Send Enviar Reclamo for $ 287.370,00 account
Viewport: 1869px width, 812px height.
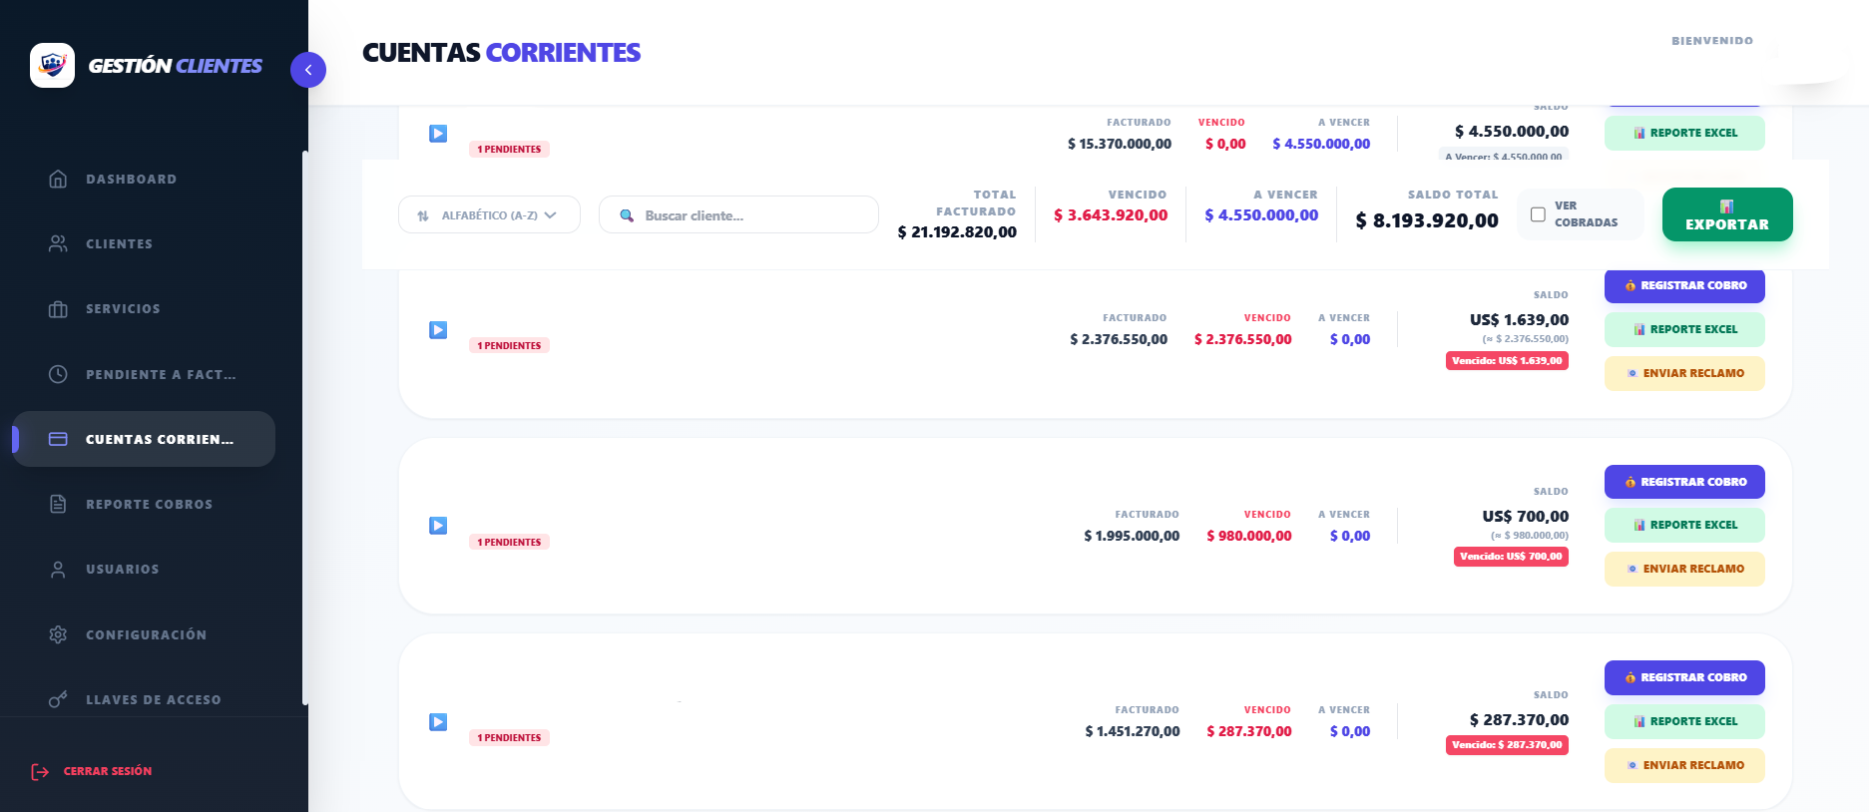1683,765
